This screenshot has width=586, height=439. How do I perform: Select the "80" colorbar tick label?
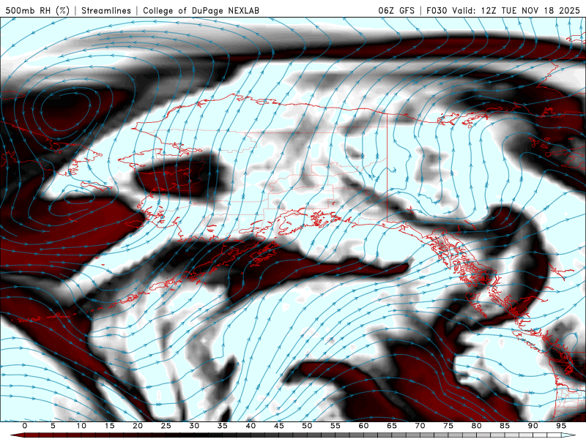[477, 426]
